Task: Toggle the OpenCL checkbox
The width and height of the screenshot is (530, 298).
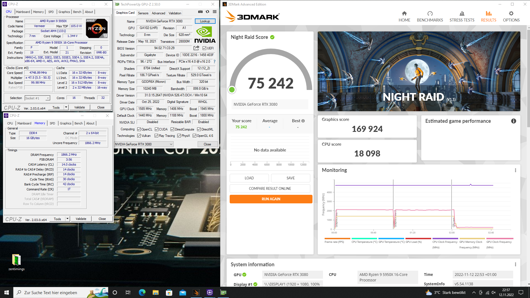Action: point(139,129)
